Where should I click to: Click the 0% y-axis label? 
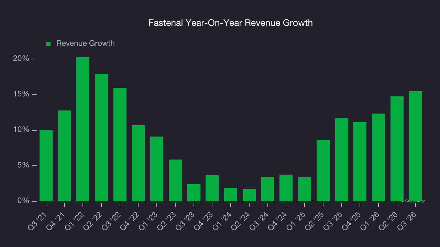[23, 201]
